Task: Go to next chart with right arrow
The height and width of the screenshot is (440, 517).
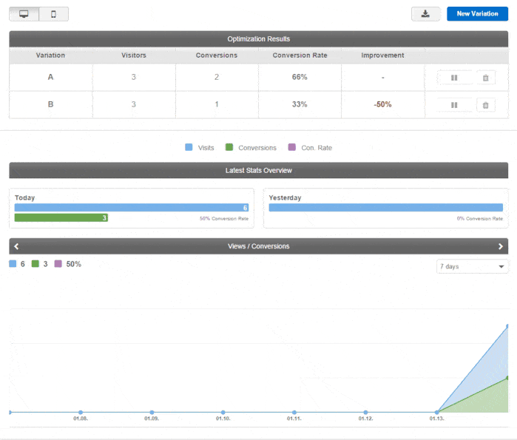Action: [501, 246]
